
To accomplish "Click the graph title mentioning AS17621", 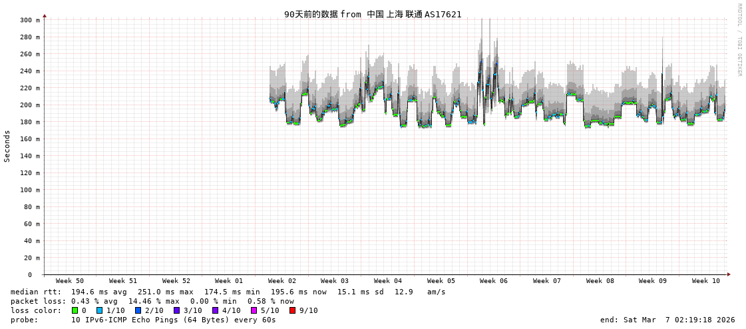I will (x=373, y=14).
